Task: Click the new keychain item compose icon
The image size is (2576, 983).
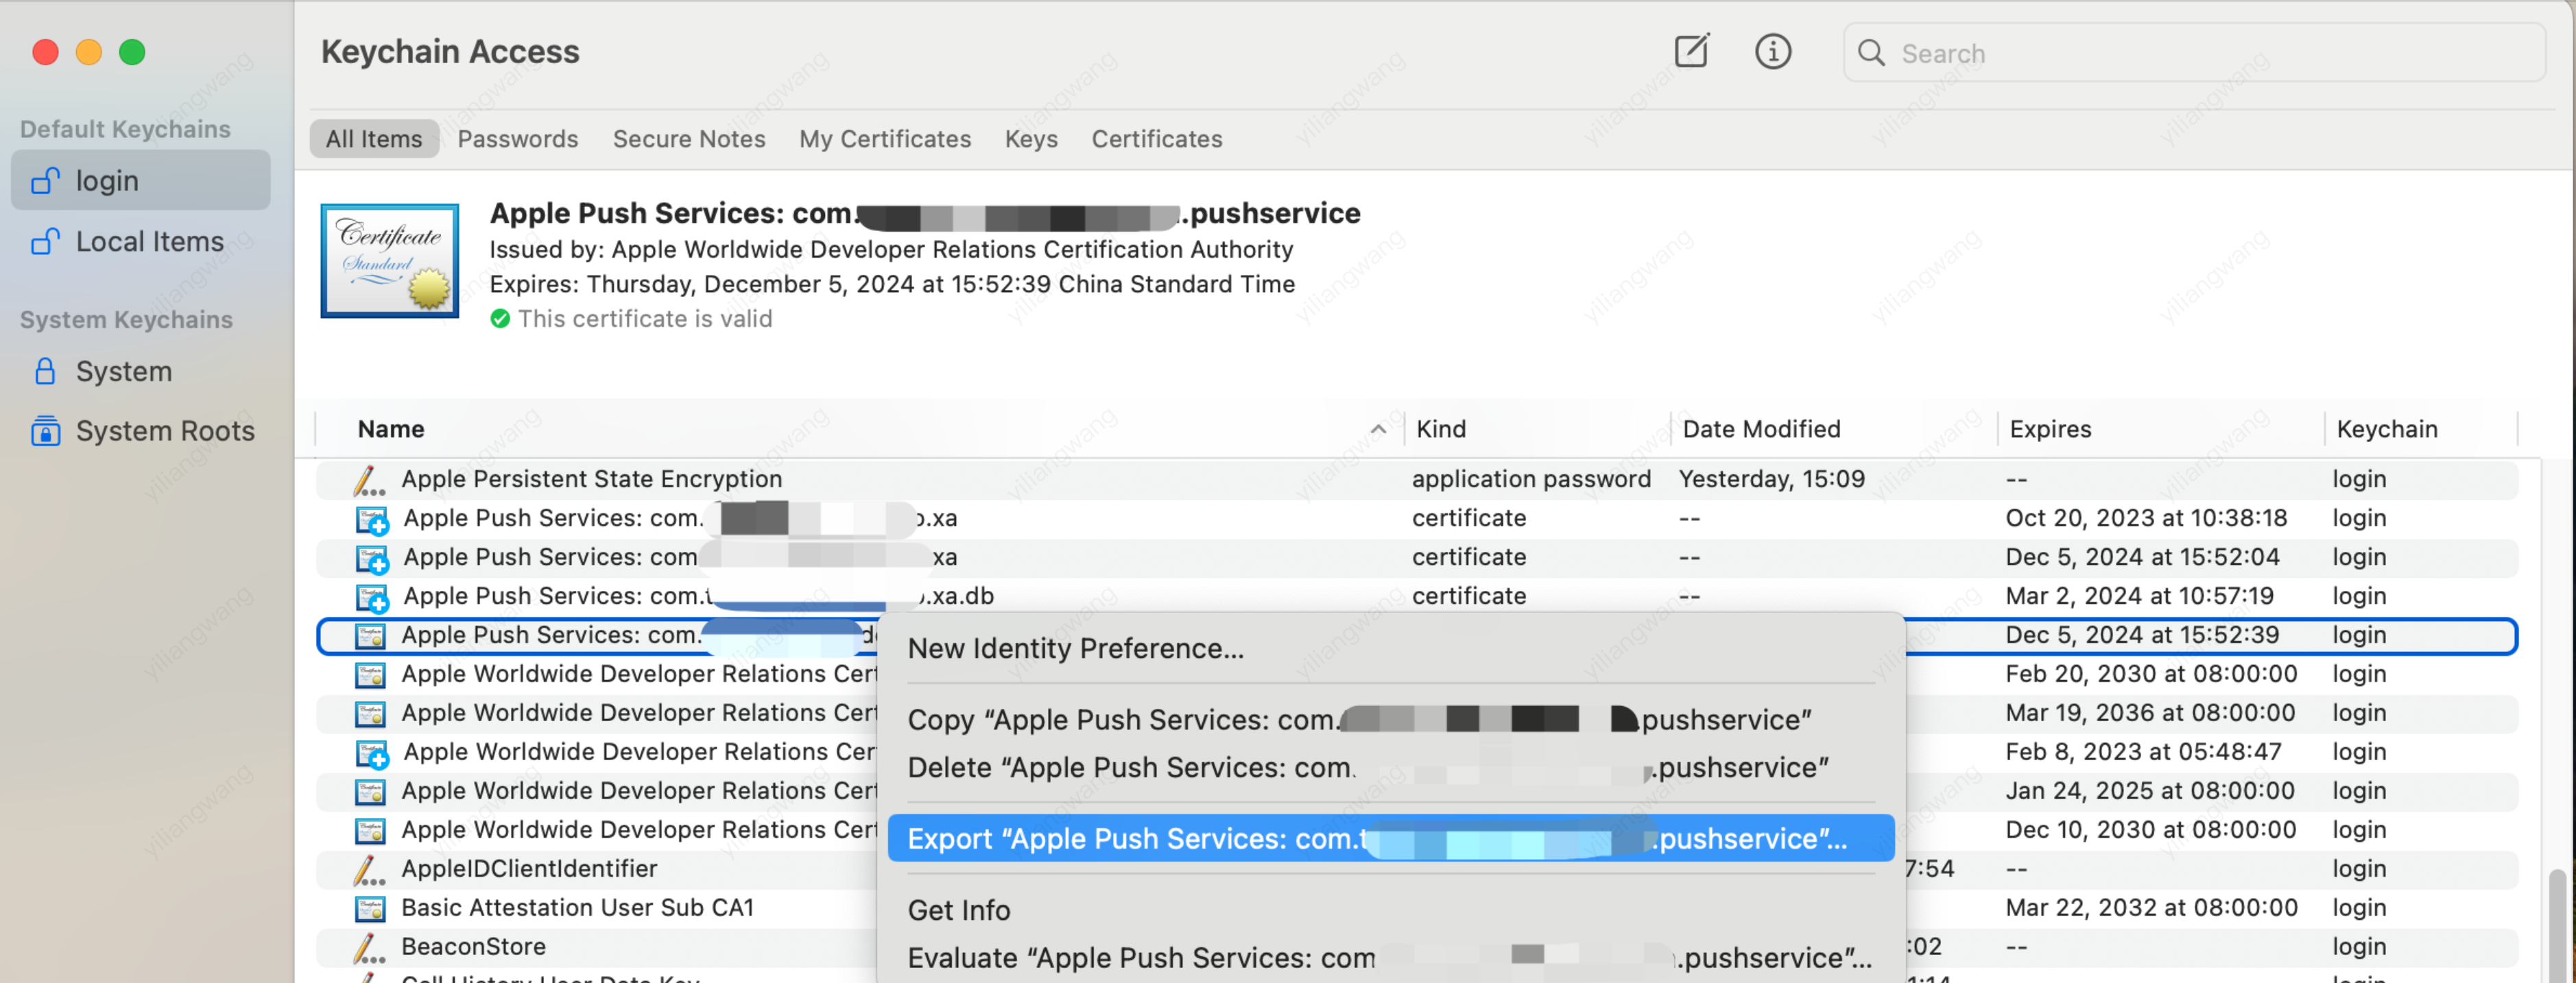Action: [1692, 51]
